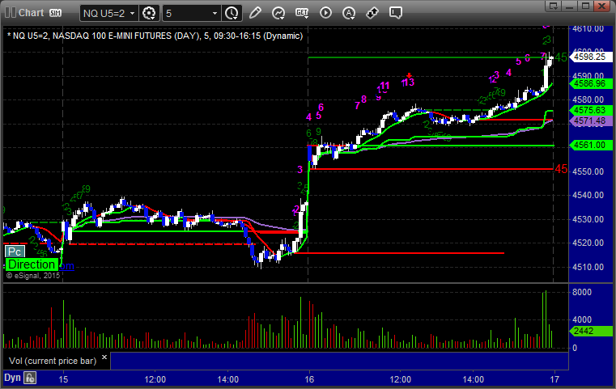Close the Vol current price bar tab

(x=104, y=357)
